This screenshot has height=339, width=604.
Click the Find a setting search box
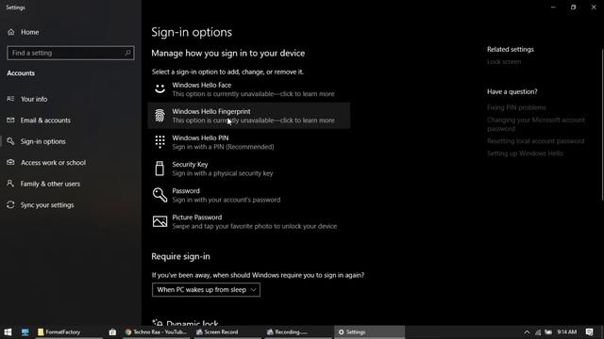pyautogui.click(x=71, y=53)
